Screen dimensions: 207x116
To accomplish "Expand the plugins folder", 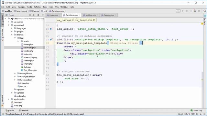I will pyautogui.click(x=12, y=32).
